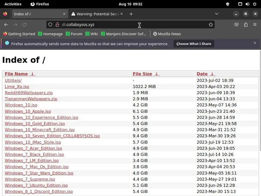Open the Wiki bookmark
This screenshot has width=261, height=196.
pyautogui.click(x=92, y=34)
